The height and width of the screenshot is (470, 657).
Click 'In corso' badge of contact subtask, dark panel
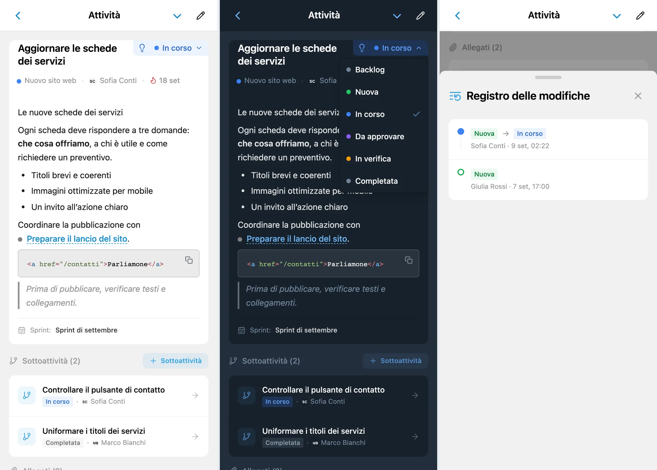[x=277, y=401]
